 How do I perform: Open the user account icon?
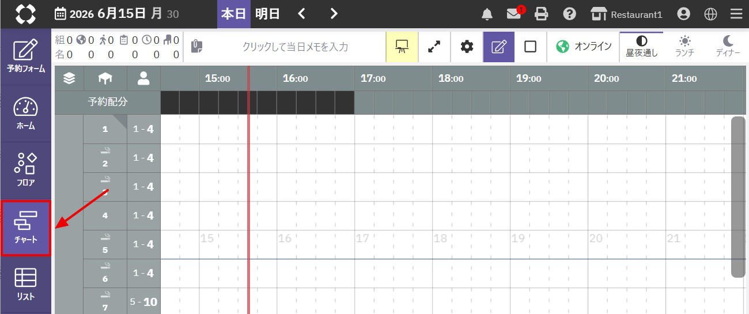[x=683, y=14]
